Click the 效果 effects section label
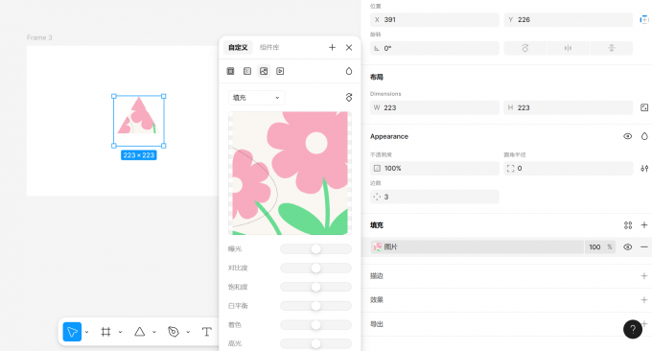 [377, 300]
